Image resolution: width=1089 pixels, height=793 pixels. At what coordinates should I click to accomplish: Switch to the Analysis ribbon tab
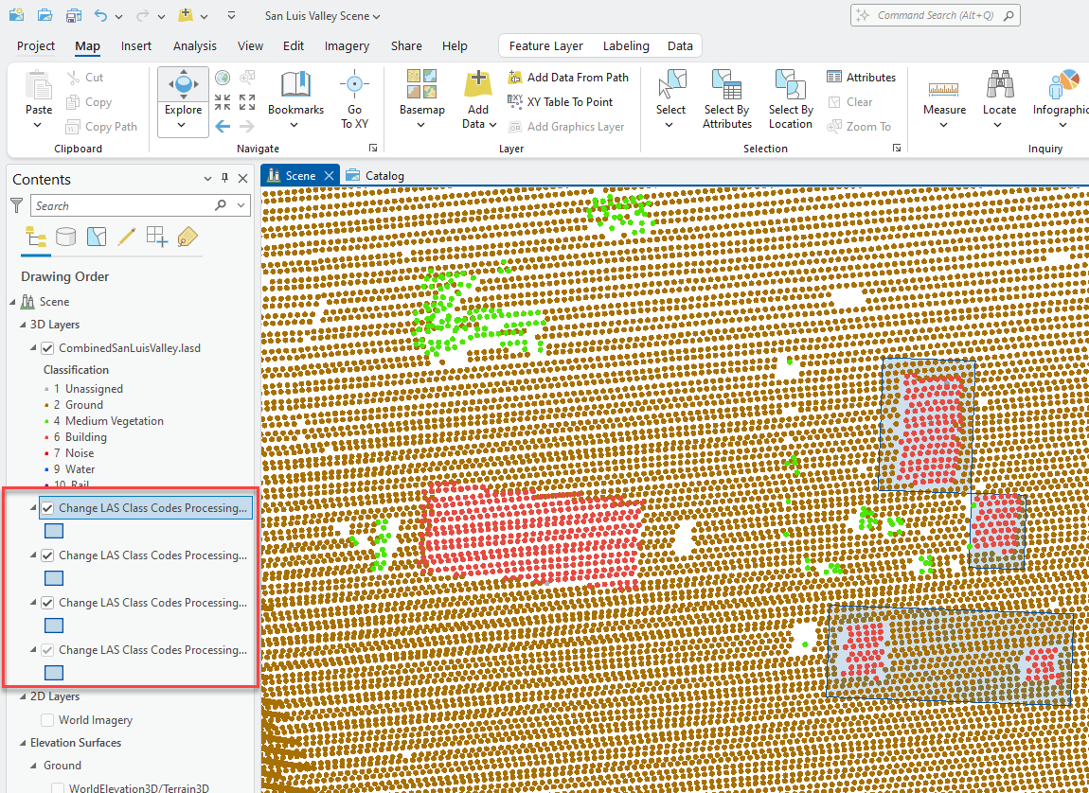194,46
